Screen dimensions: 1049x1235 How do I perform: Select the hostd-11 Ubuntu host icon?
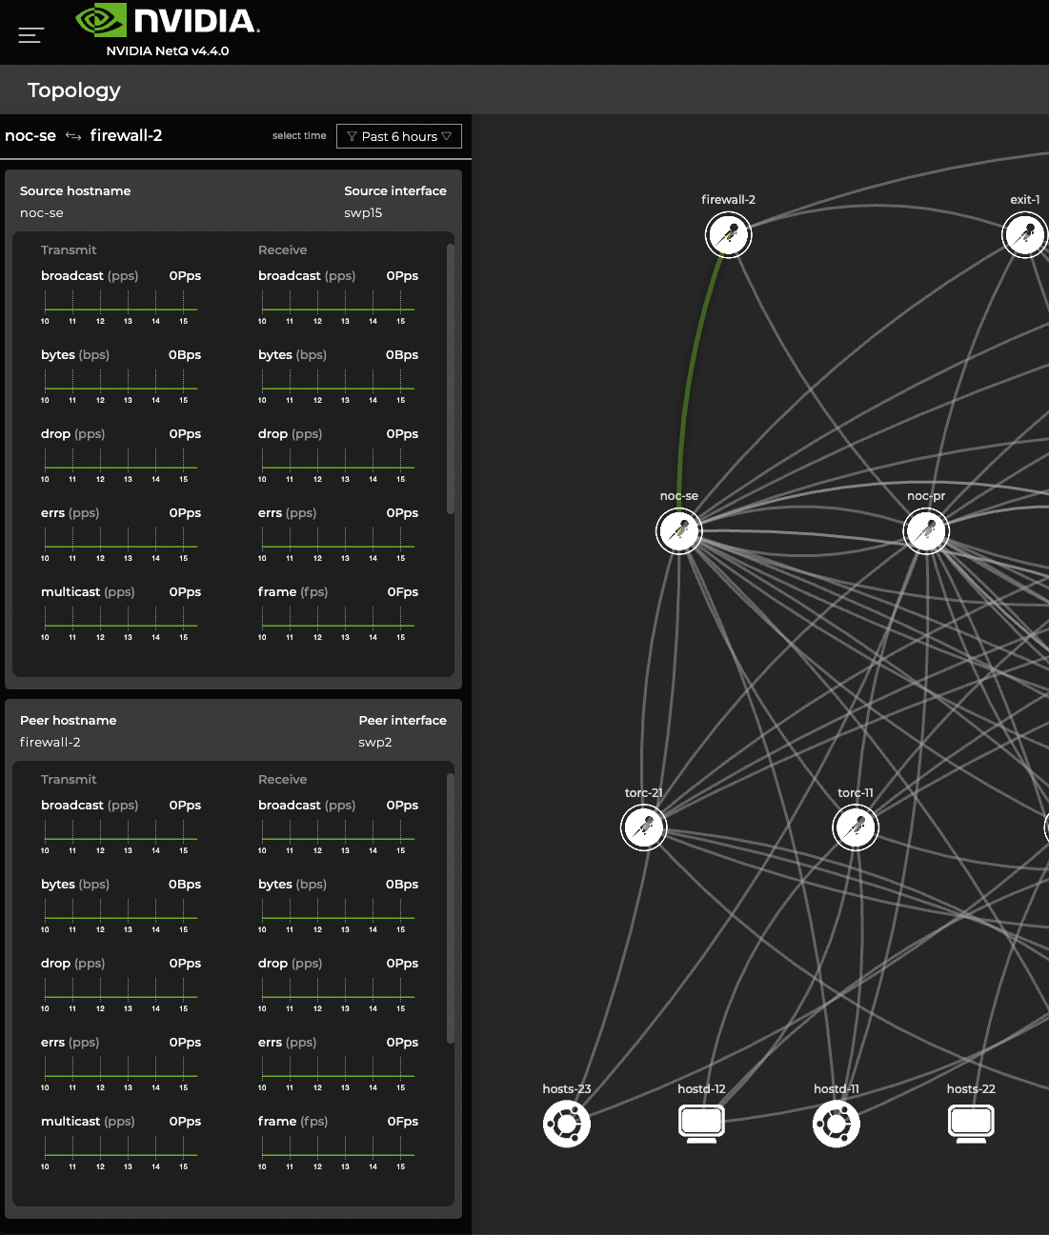pos(837,1124)
